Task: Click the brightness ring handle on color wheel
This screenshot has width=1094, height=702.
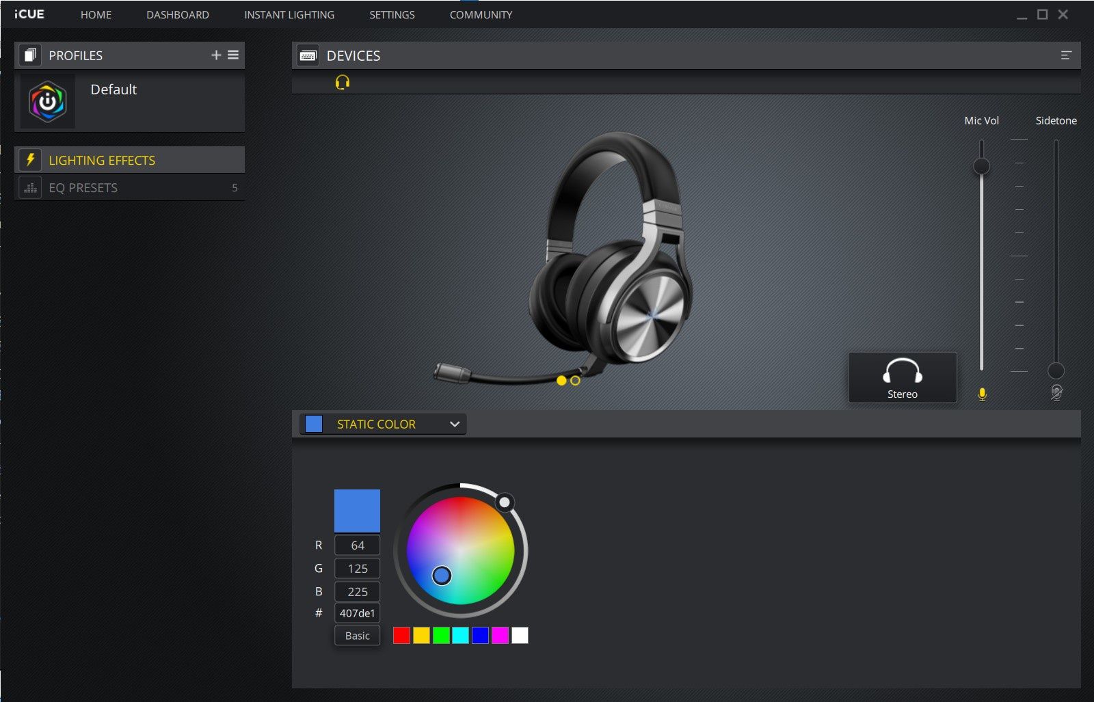Action: [505, 502]
